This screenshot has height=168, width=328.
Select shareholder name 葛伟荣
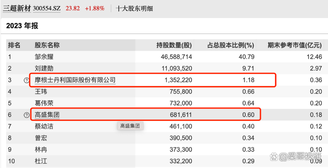click(44, 103)
